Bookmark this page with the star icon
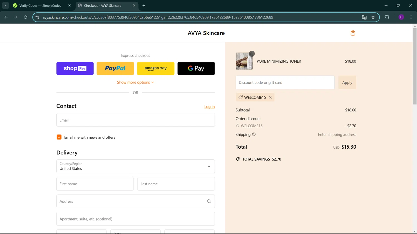This screenshot has height=234, width=417. pyautogui.click(x=373, y=17)
